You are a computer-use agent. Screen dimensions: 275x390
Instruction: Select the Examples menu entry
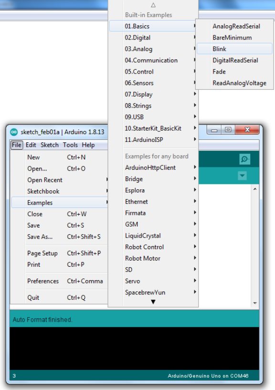[60, 203]
